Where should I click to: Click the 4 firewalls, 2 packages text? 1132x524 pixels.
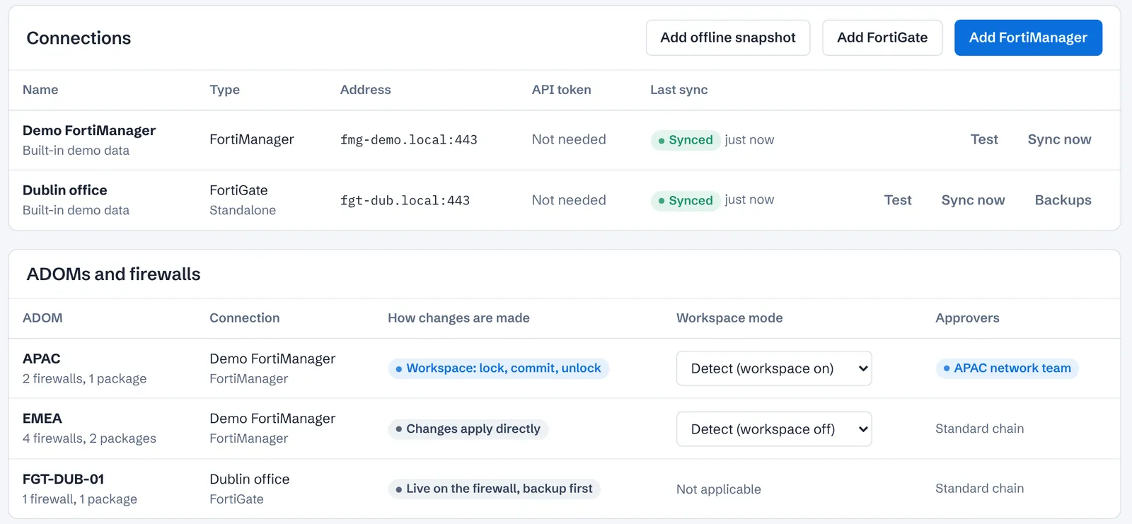click(89, 438)
